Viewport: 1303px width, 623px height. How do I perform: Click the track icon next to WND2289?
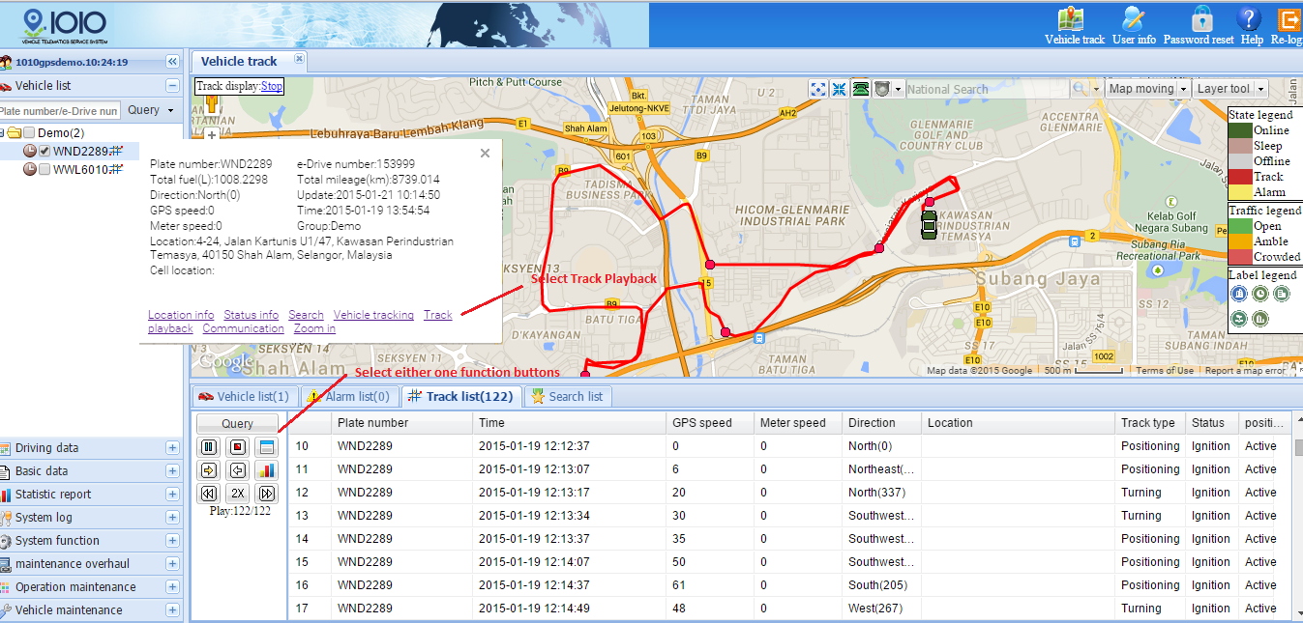click(115, 151)
